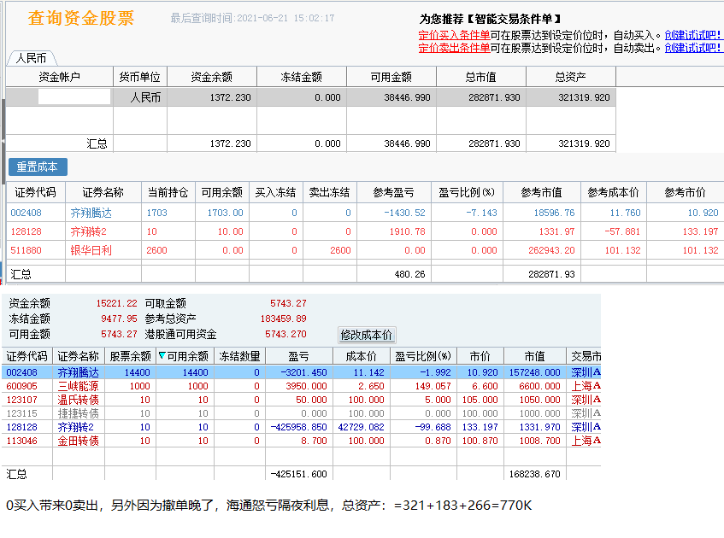Select the 温氏转债 123107 row

click(77, 400)
